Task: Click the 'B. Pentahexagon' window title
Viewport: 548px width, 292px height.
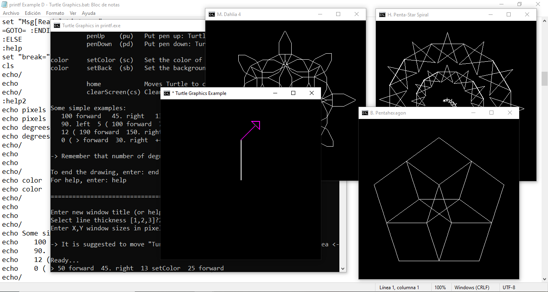Action: click(x=388, y=113)
